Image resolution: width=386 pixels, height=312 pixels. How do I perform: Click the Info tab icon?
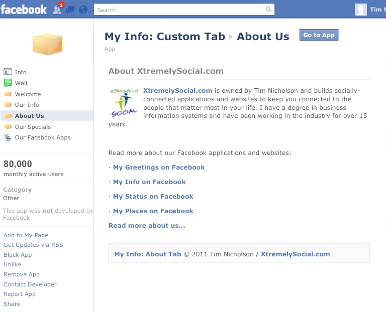pyautogui.click(x=8, y=72)
